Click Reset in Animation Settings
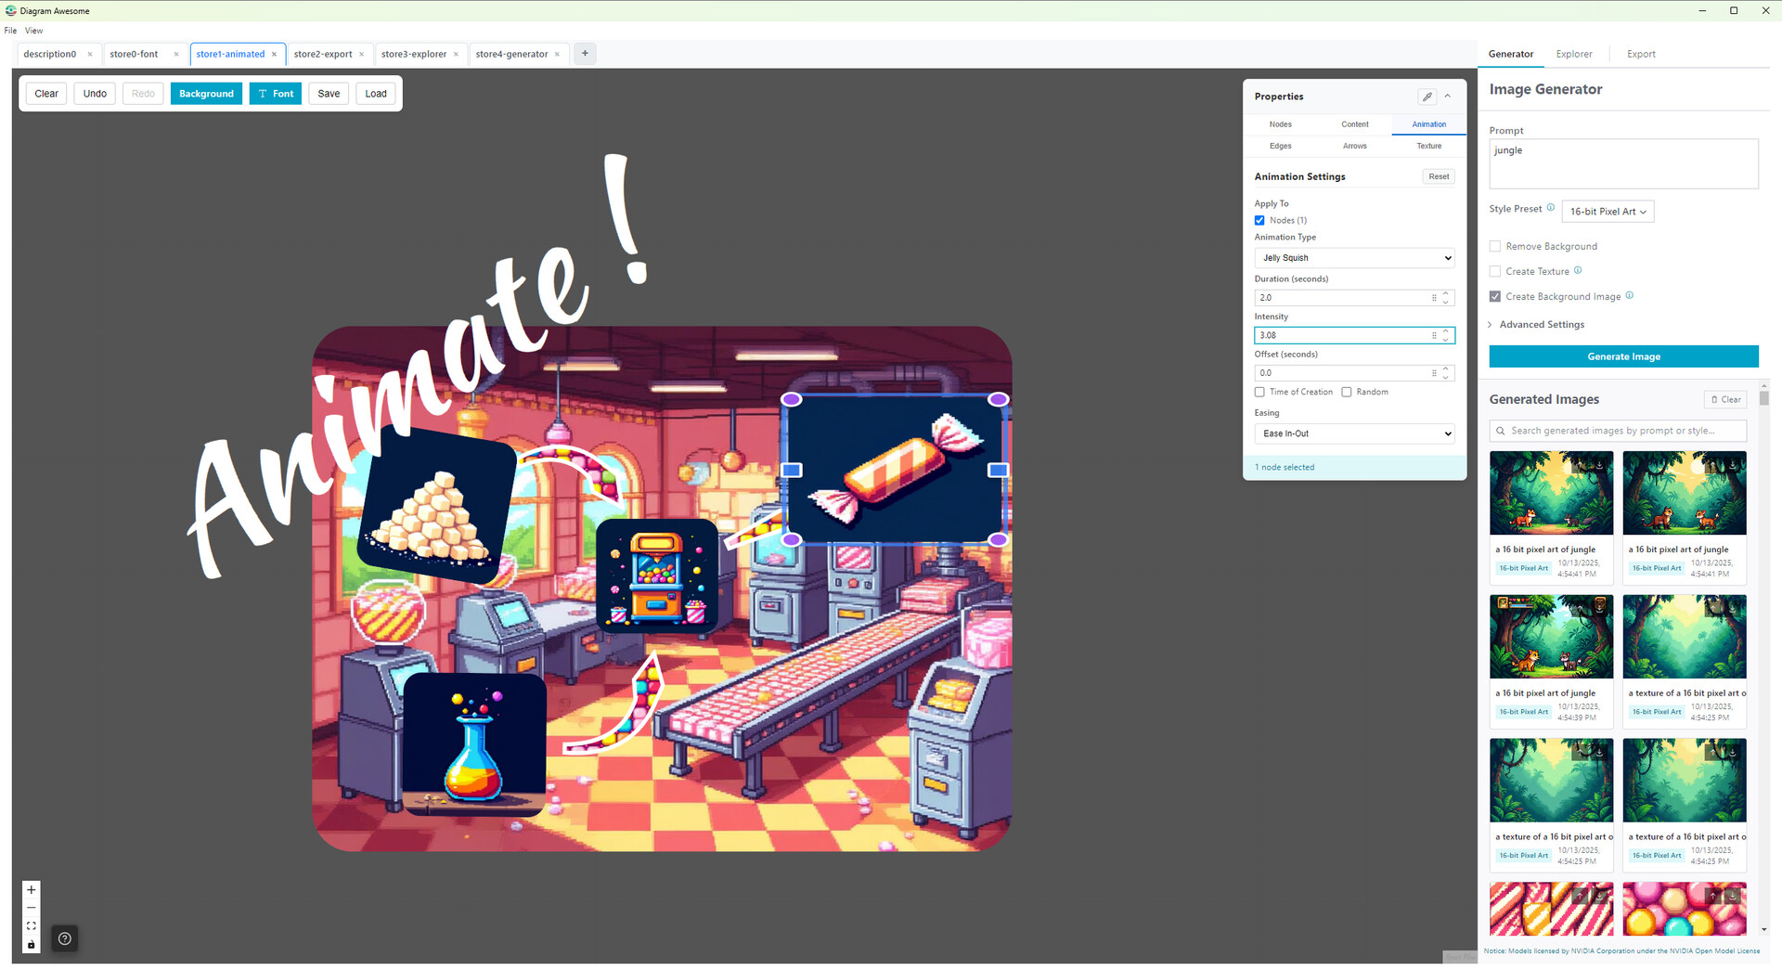This screenshot has width=1782, height=970. pos(1438,176)
